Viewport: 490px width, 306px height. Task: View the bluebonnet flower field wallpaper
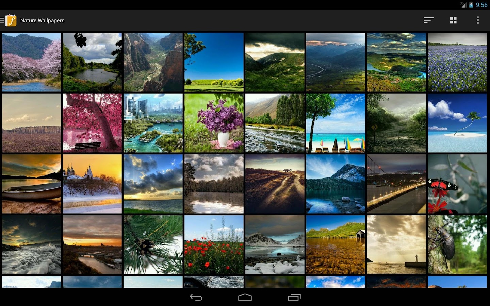tap(457, 62)
